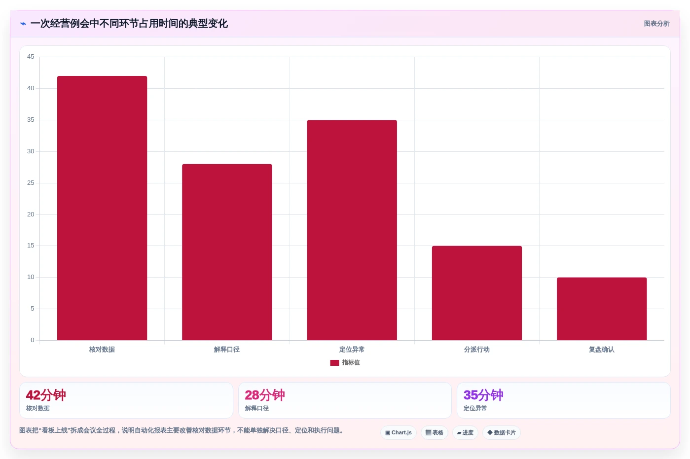Click the 数据卡片 tag chip
690x459 pixels.
coord(502,433)
